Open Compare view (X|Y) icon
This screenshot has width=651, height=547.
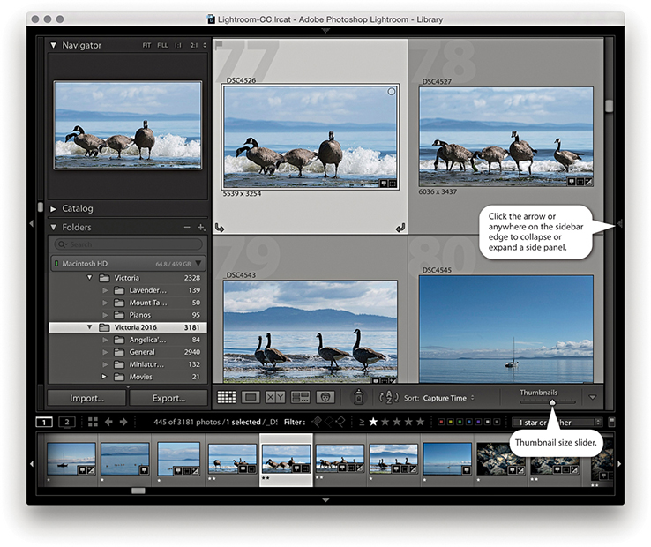(275, 398)
